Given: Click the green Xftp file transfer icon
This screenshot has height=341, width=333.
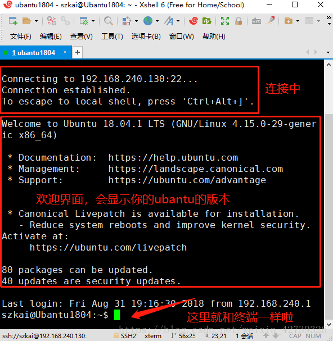Looking at the screenshot, I should tap(206, 21).
